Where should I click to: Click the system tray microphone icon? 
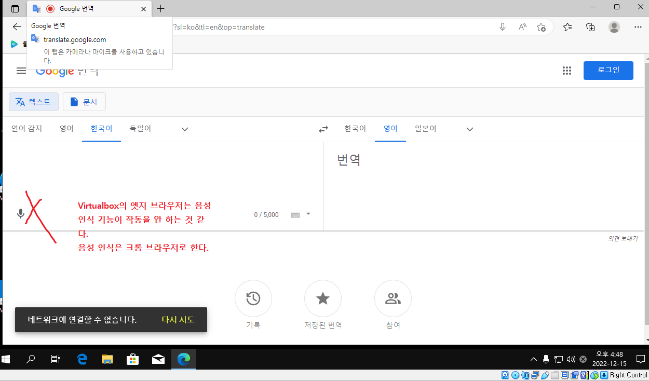pos(546,359)
